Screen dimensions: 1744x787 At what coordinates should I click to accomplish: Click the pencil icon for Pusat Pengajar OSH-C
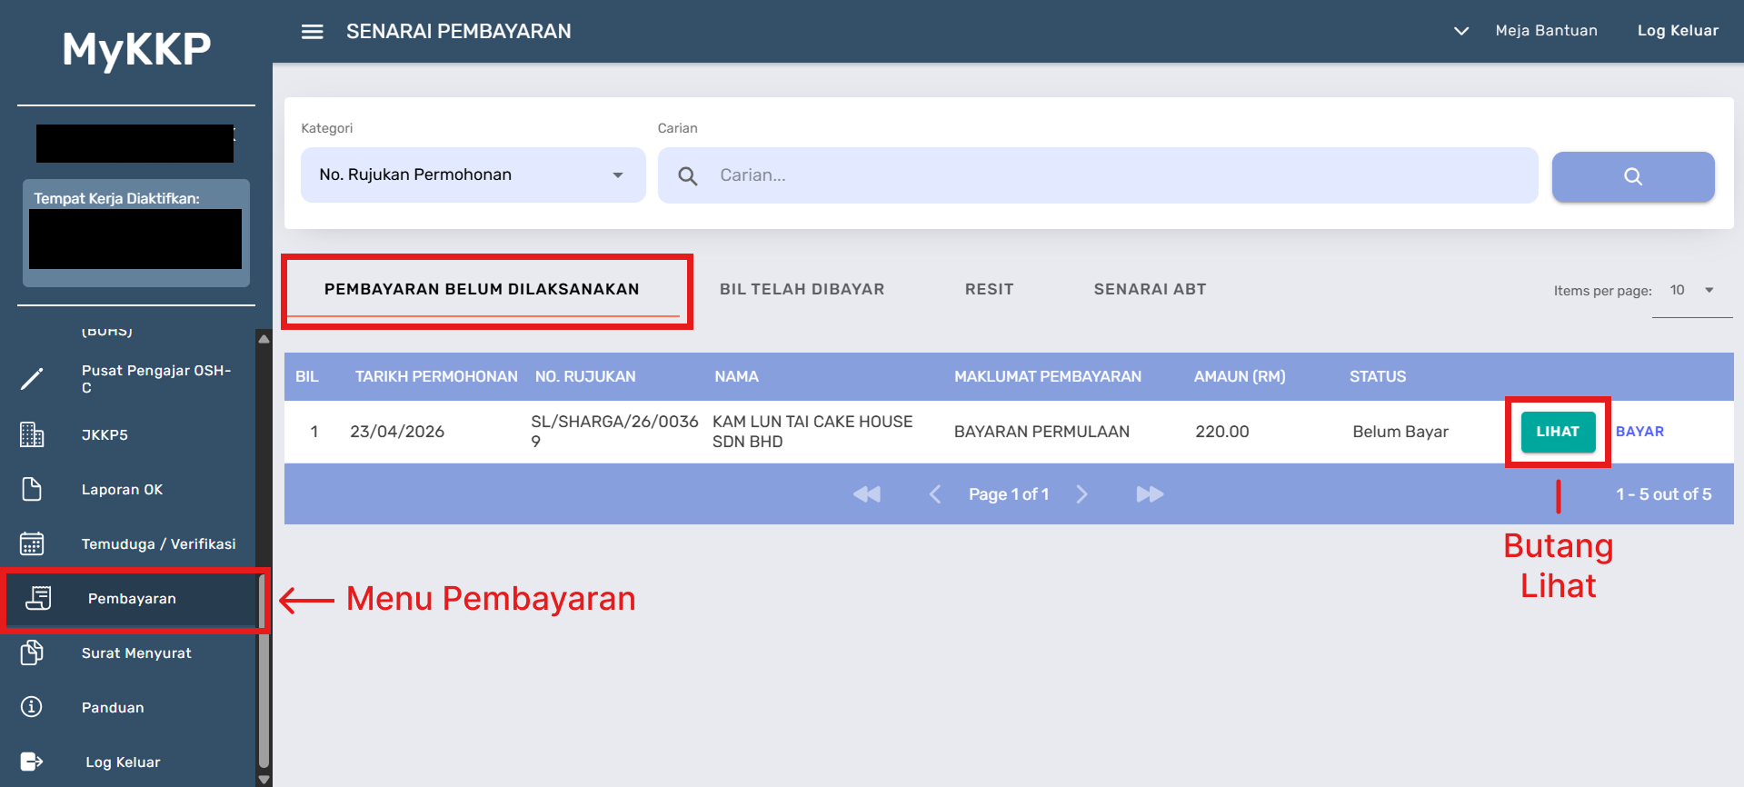[x=32, y=379]
